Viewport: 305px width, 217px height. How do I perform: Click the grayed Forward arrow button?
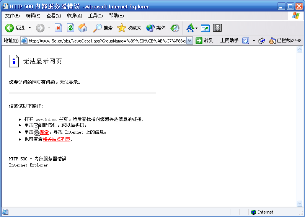(x=40, y=28)
